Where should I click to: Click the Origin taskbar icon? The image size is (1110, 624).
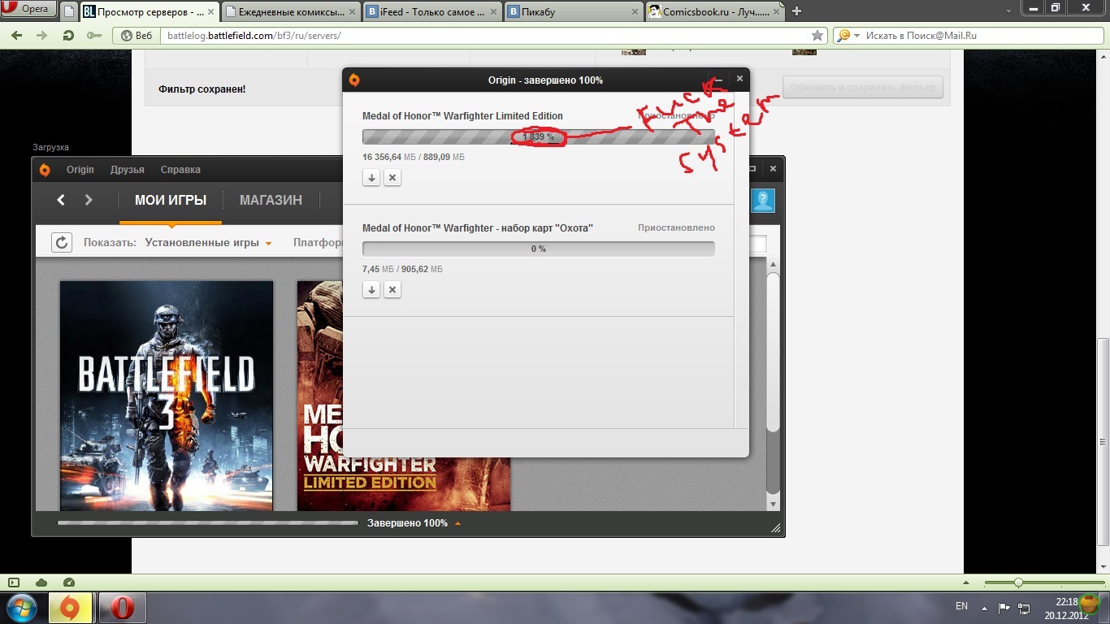[x=71, y=608]
